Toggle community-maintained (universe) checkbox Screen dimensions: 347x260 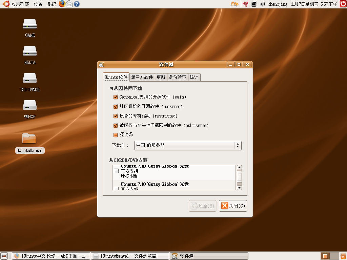[116, 107]
